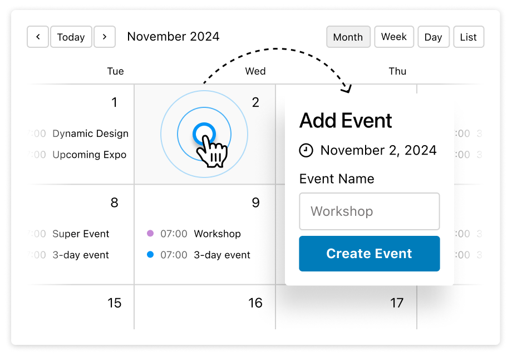
Task: Click the Add Event heading
Action: point(346,121)
